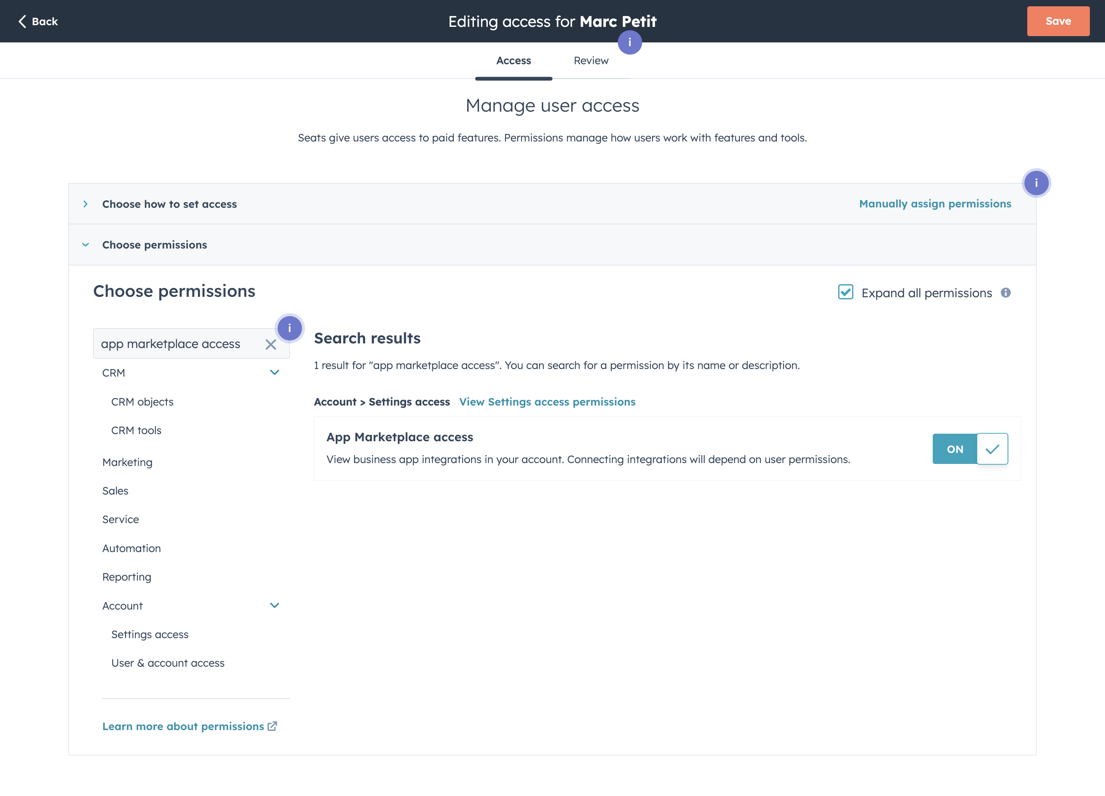Open View Settings access permissions link
This screenshot has width=1105, height=796.
547,402
